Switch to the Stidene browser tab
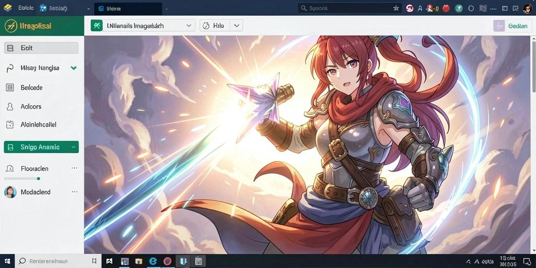This screenshot has height=268, width=536. [128, 8]
